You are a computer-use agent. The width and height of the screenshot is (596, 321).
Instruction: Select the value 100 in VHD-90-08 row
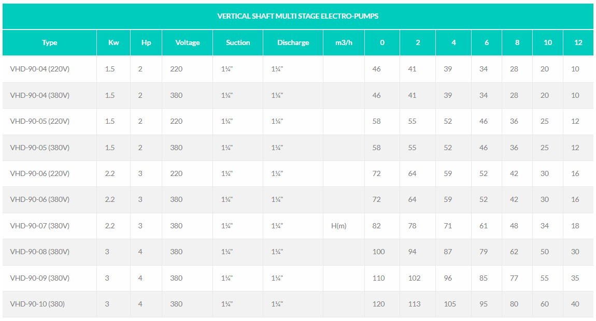coord(378,252)
